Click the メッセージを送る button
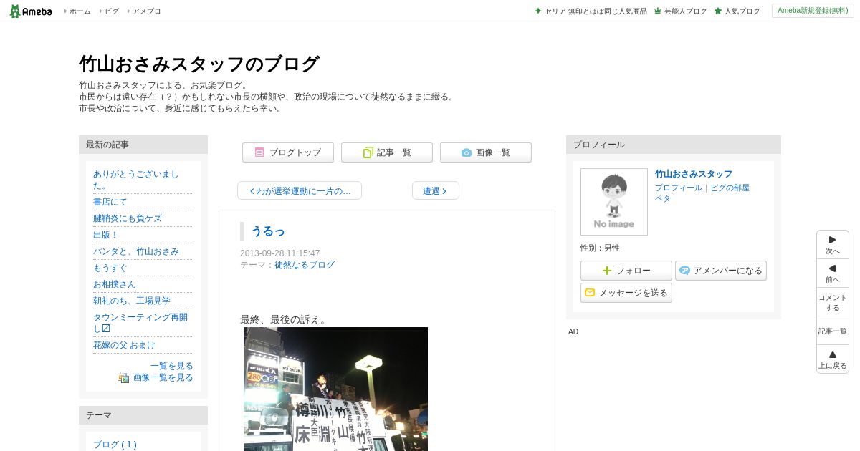Viewport: 860px width, 451px height. 626,293
